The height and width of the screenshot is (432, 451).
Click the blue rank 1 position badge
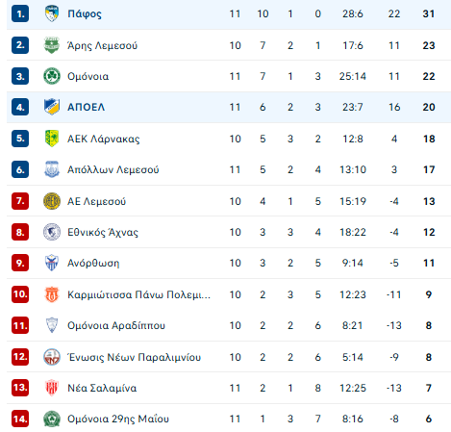coord(20,13)
